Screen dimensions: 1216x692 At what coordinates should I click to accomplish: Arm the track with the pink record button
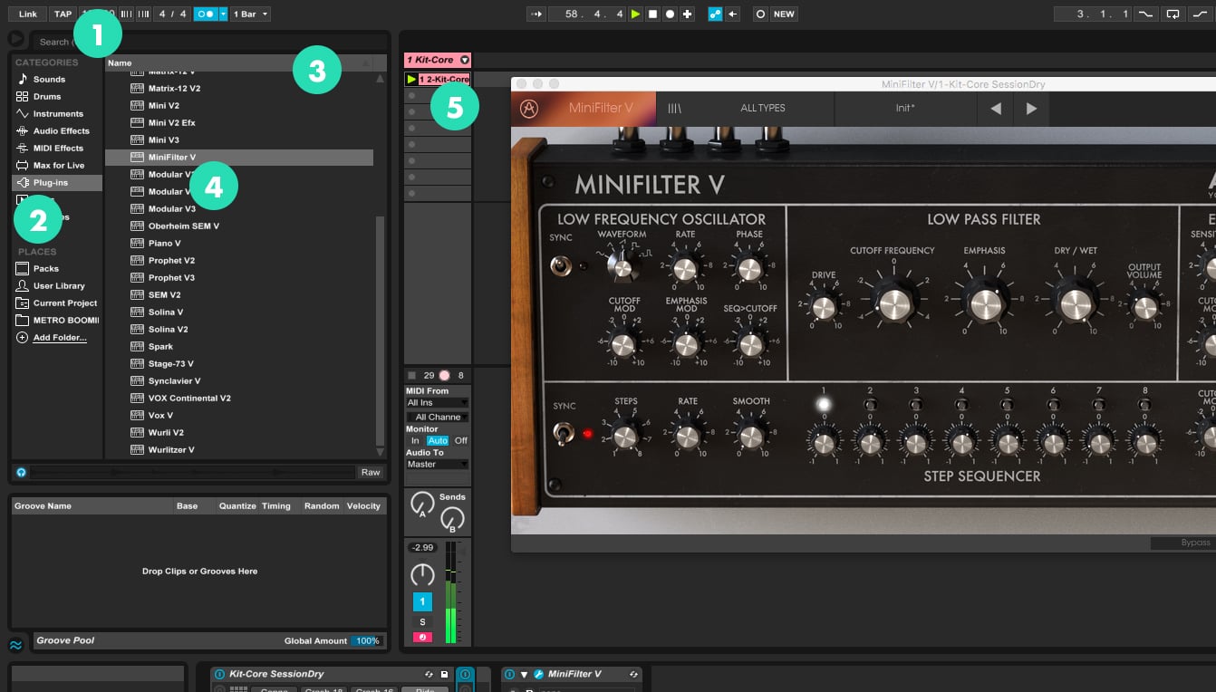[x=422, y=638]
